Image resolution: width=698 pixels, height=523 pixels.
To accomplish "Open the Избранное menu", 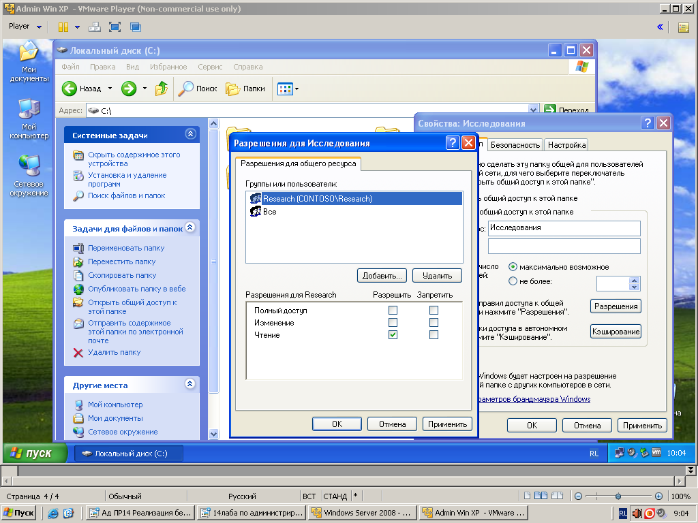I will coord(168,67).
